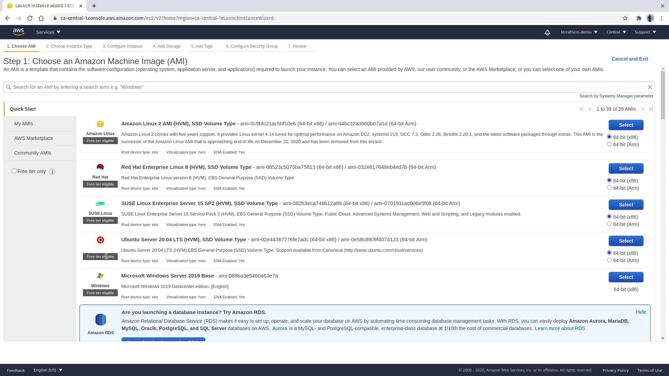Click the Cancel and Exit link
This screenshot has height=376, width=669.
click(630, 59)
